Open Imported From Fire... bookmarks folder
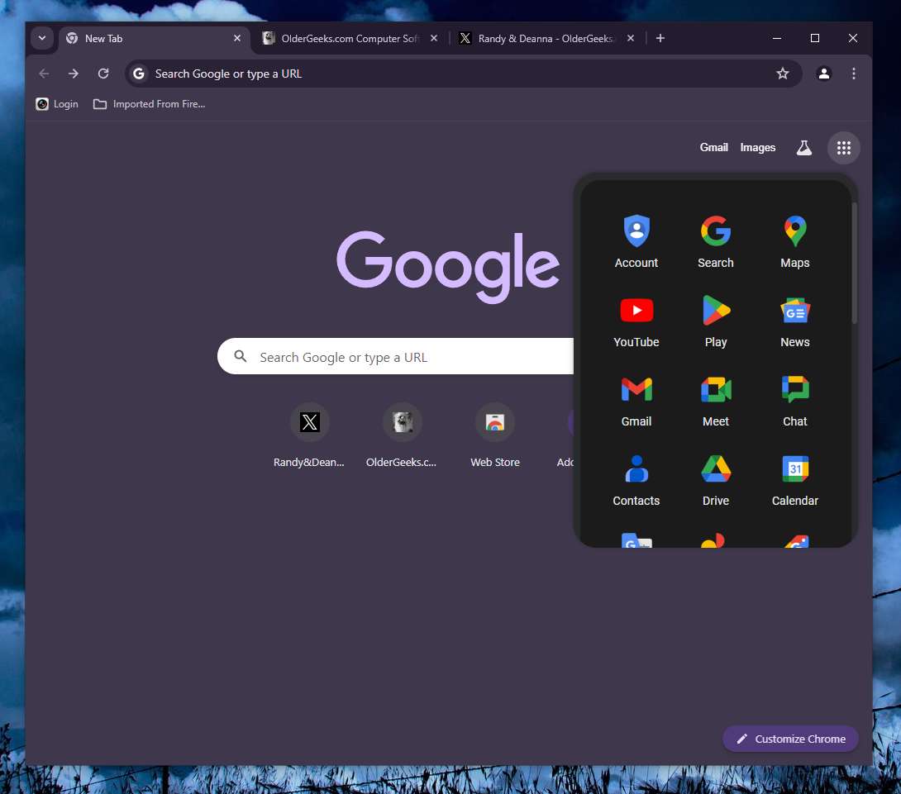The height and width of the screenshot is (794, 901). click(150, 104)
